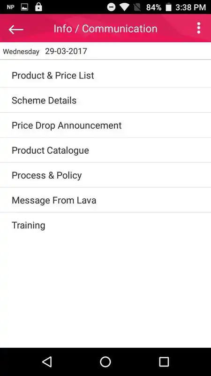The image size is (211, 376).
Task: Open recent apps square button
Action: [164, 361]
